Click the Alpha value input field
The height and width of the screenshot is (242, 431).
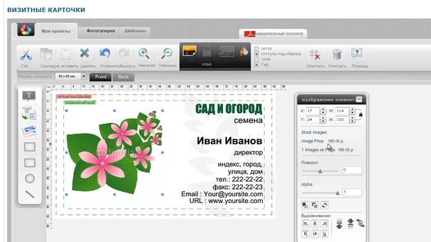tap(352, 192)
